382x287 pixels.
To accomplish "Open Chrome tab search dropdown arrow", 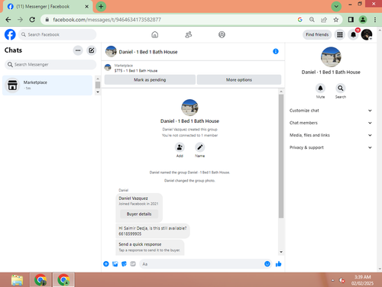I will [336, 6].
